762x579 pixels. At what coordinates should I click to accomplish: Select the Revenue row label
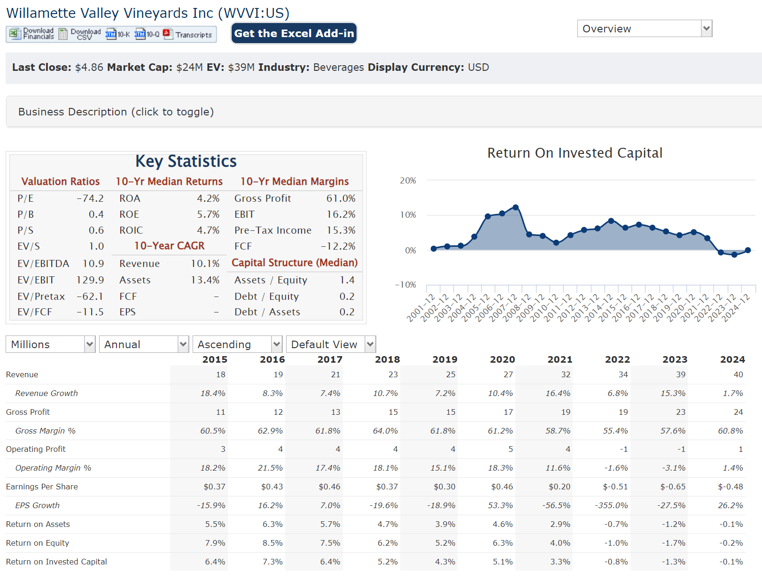pyautogui.click(x=22, y=374)
